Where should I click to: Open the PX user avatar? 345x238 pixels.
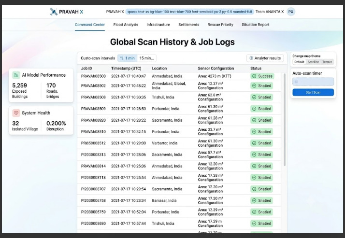point(291,12)
